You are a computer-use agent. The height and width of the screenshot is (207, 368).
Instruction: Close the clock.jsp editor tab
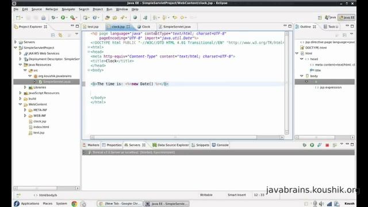click(x=128, y=27)
